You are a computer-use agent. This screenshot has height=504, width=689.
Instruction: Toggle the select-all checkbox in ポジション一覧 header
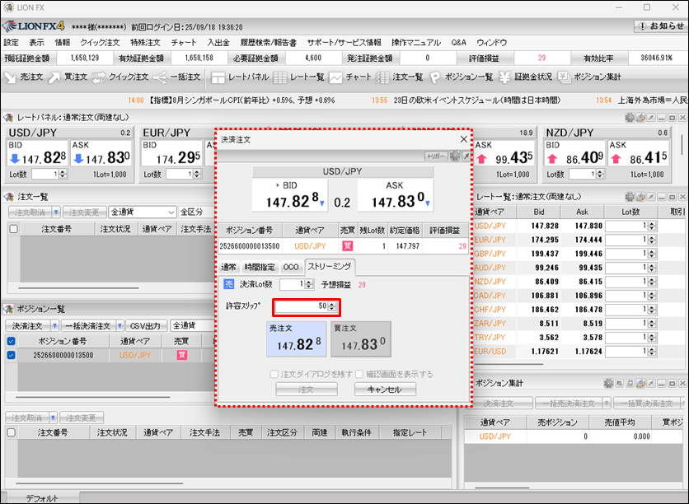(12, 341)
